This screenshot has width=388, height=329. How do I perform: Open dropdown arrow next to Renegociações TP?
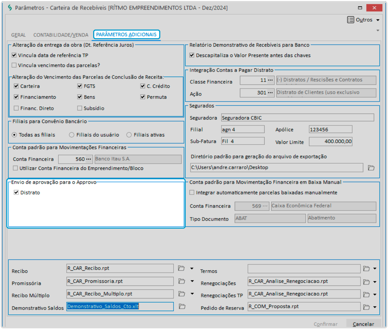coord(374,294)
